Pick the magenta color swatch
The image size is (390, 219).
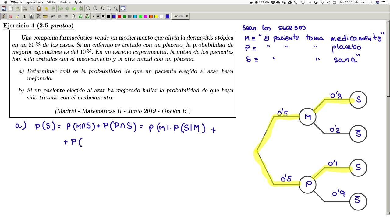[146, 16]
